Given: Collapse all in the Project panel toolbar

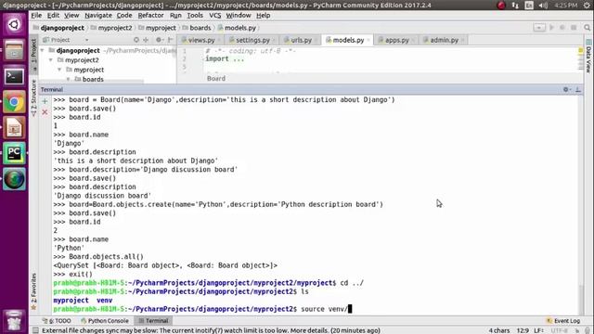Looking at the screenshot, I should (x=146, y=40).
